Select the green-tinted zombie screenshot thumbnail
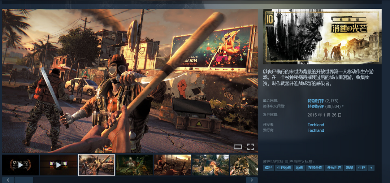Viewport: 390px width, 183px height. 134,165
